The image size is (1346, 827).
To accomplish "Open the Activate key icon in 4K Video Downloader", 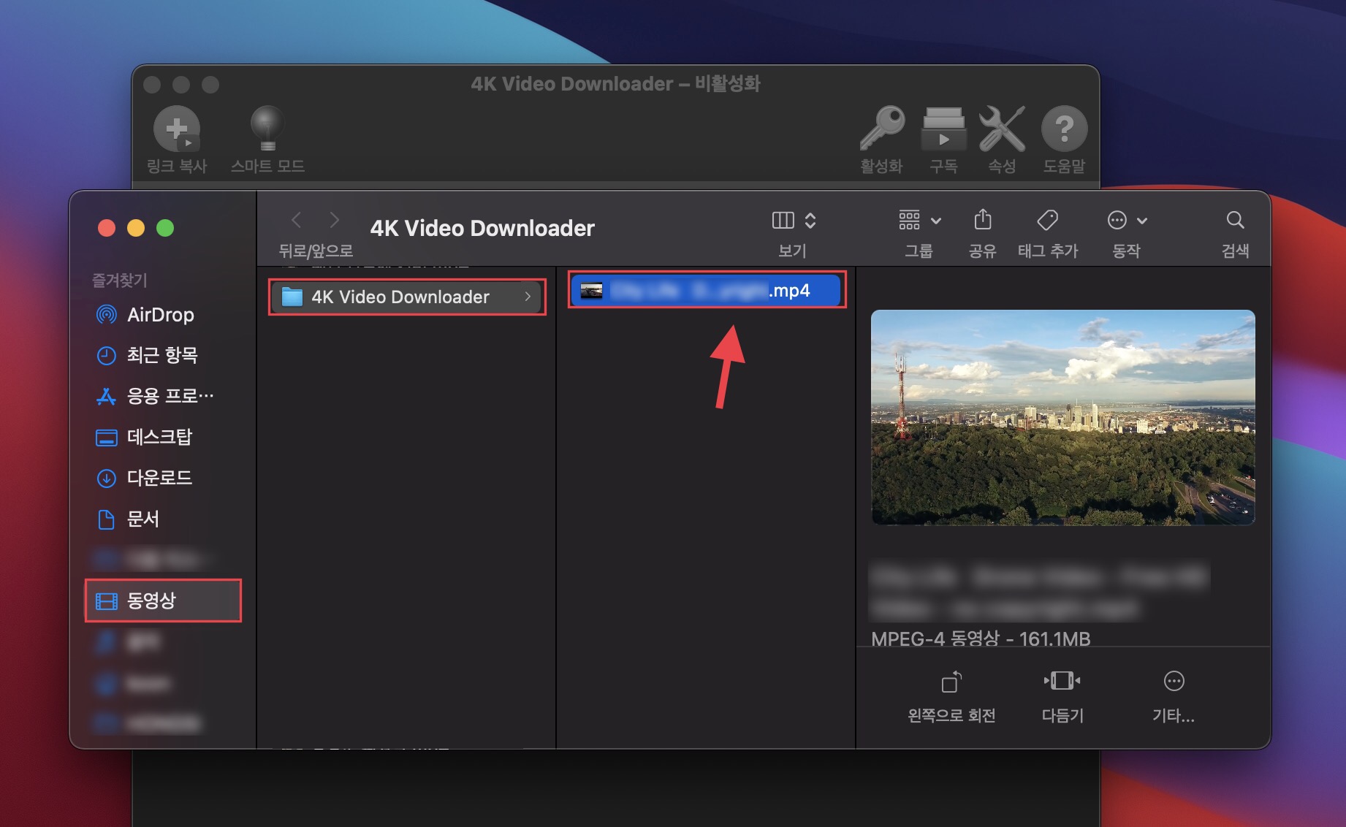I will (x=882, y=129).
